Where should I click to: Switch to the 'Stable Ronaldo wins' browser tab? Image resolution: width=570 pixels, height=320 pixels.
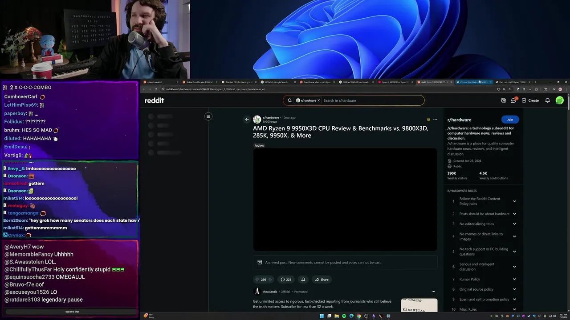tap(199, 82)
